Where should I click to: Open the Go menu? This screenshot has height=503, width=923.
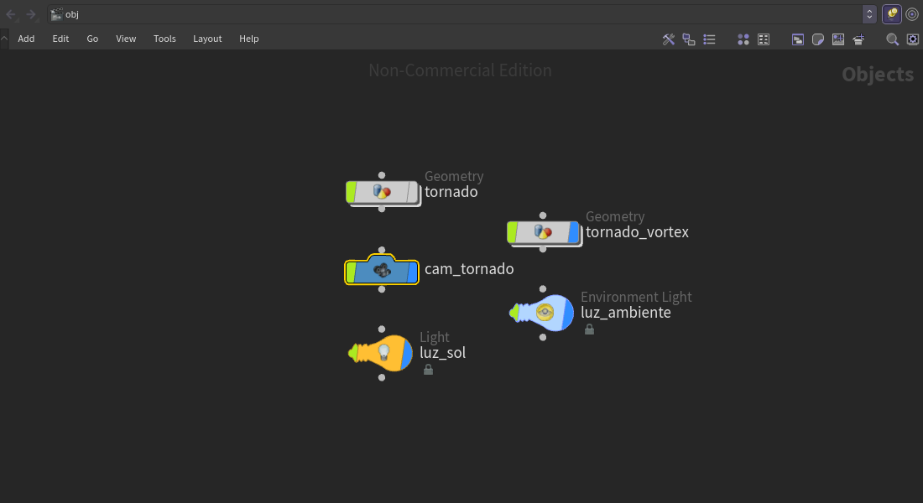[x=92, y=39]
